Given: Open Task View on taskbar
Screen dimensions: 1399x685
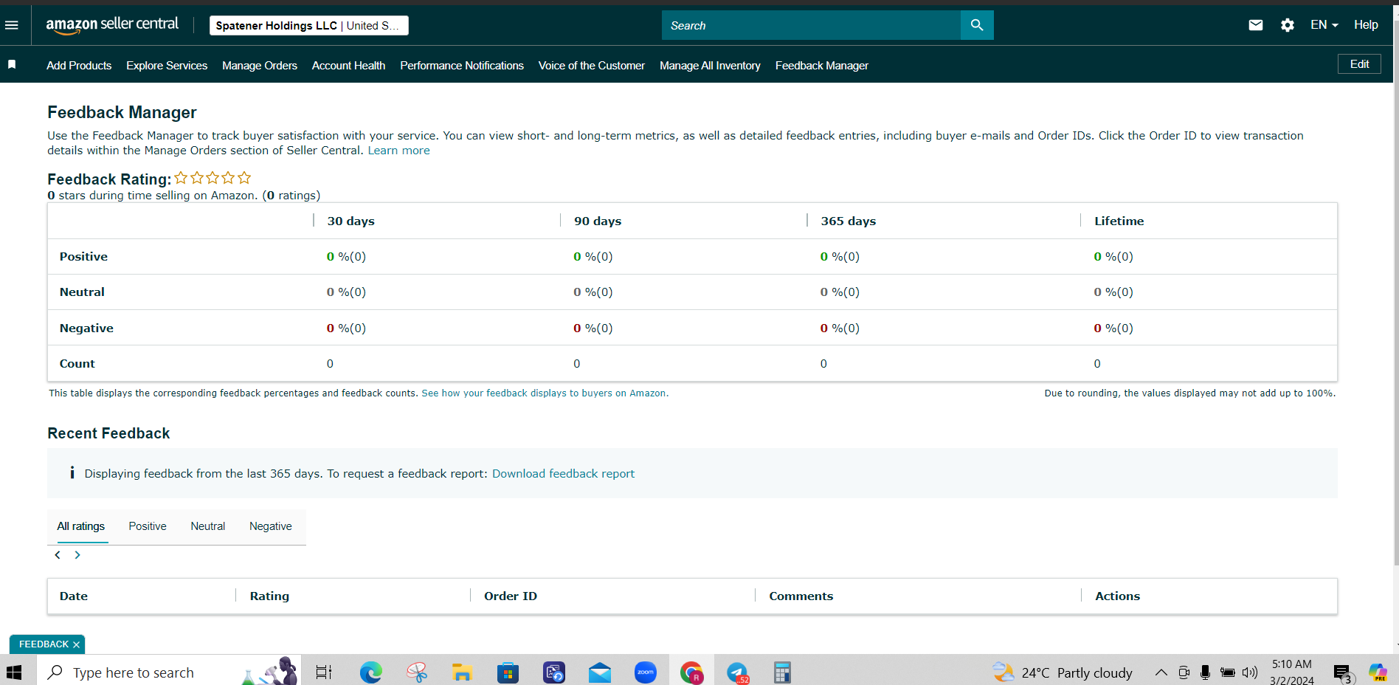Looking at the screenshot, I should click(x=323, y=672).
